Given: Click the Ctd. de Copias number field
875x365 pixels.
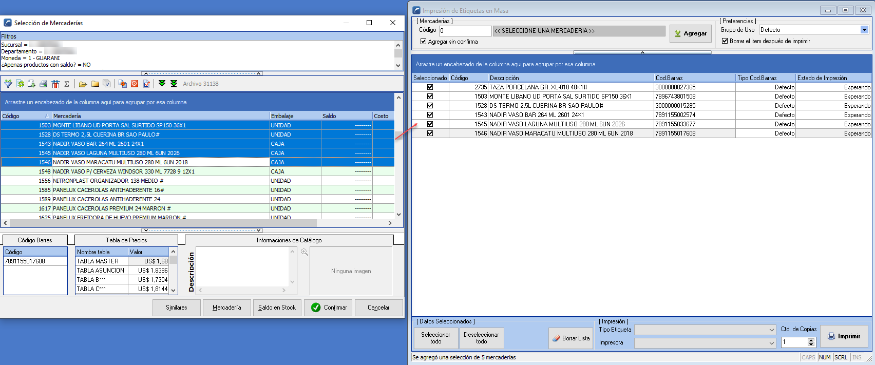Looking at the screenshot, I should coord(794,342).
